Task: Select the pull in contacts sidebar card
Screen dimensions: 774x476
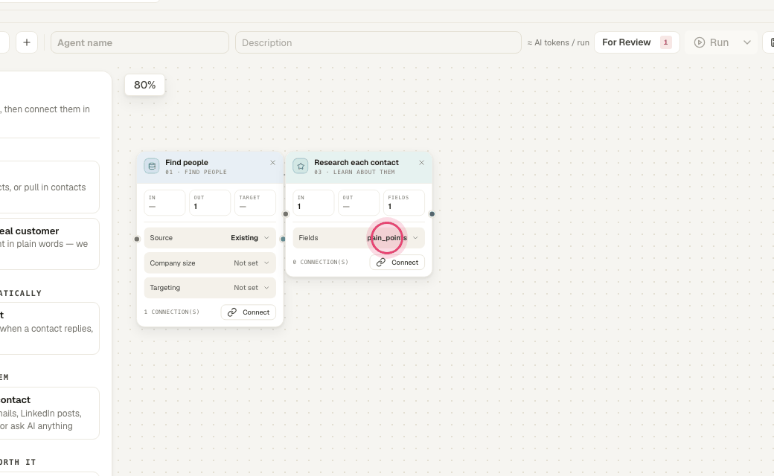Action: (x=49, y=187)
